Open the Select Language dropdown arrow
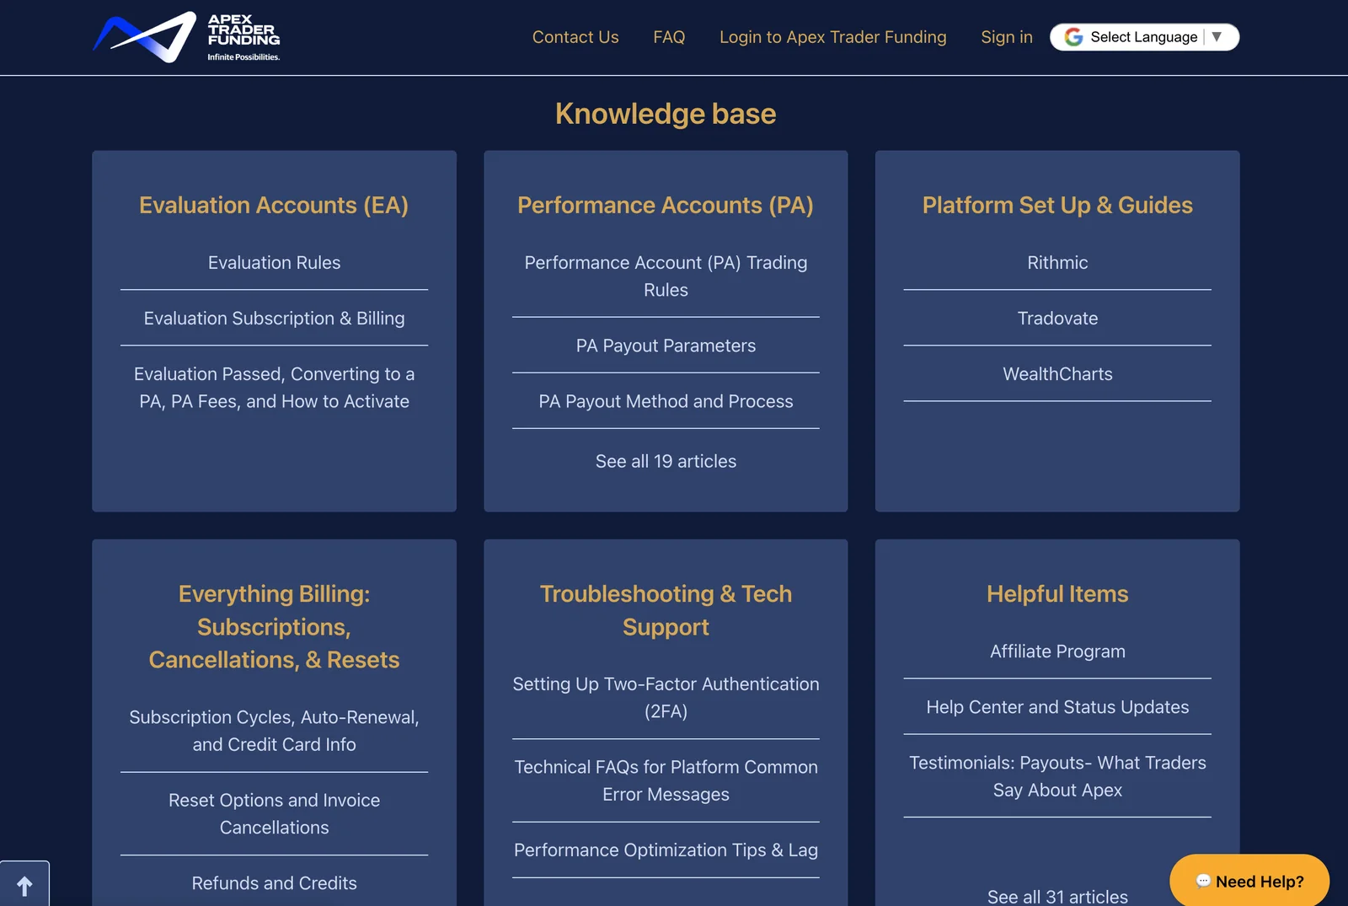This screenshot has width=1348, height=906. coord(1217,37)
